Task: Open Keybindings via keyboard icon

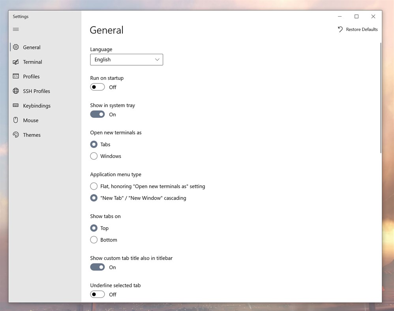Action: [16, 106]
